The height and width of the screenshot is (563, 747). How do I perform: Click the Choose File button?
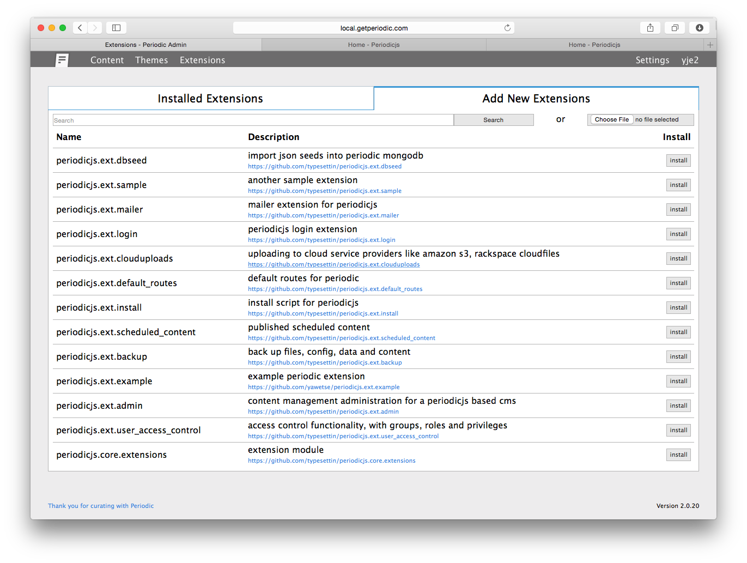(611, 119)
